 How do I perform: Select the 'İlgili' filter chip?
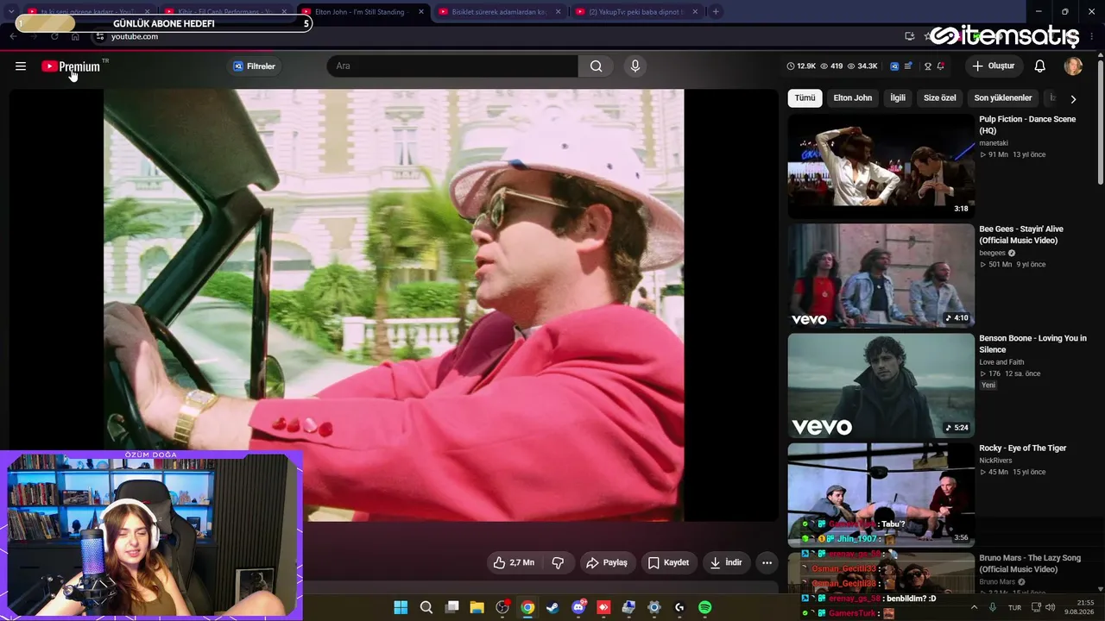coord(898,98)
